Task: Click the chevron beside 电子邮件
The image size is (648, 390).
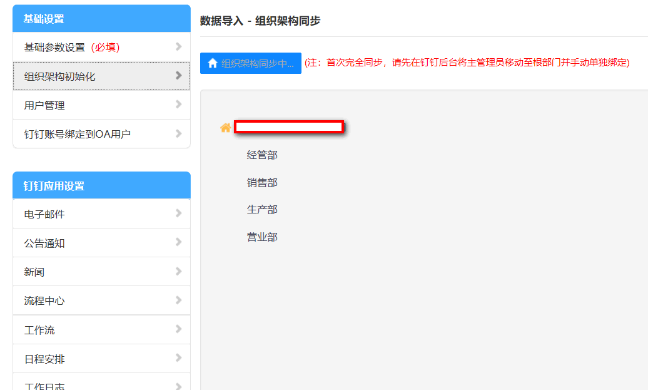Action: pos(178,213)
